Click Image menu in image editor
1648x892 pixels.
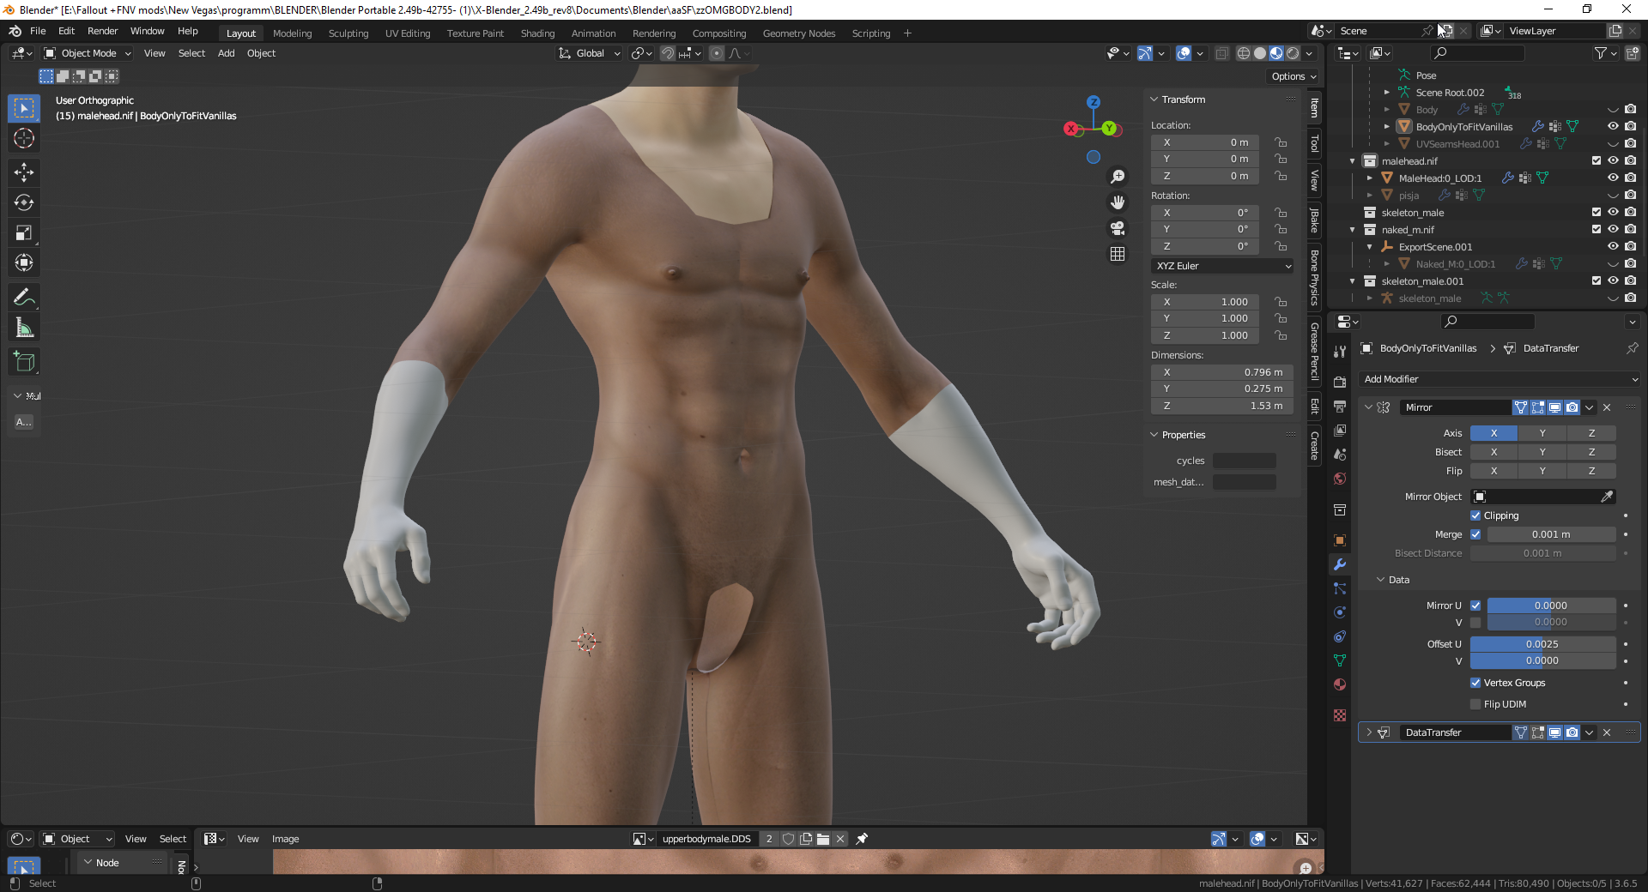tap(285, 839)
